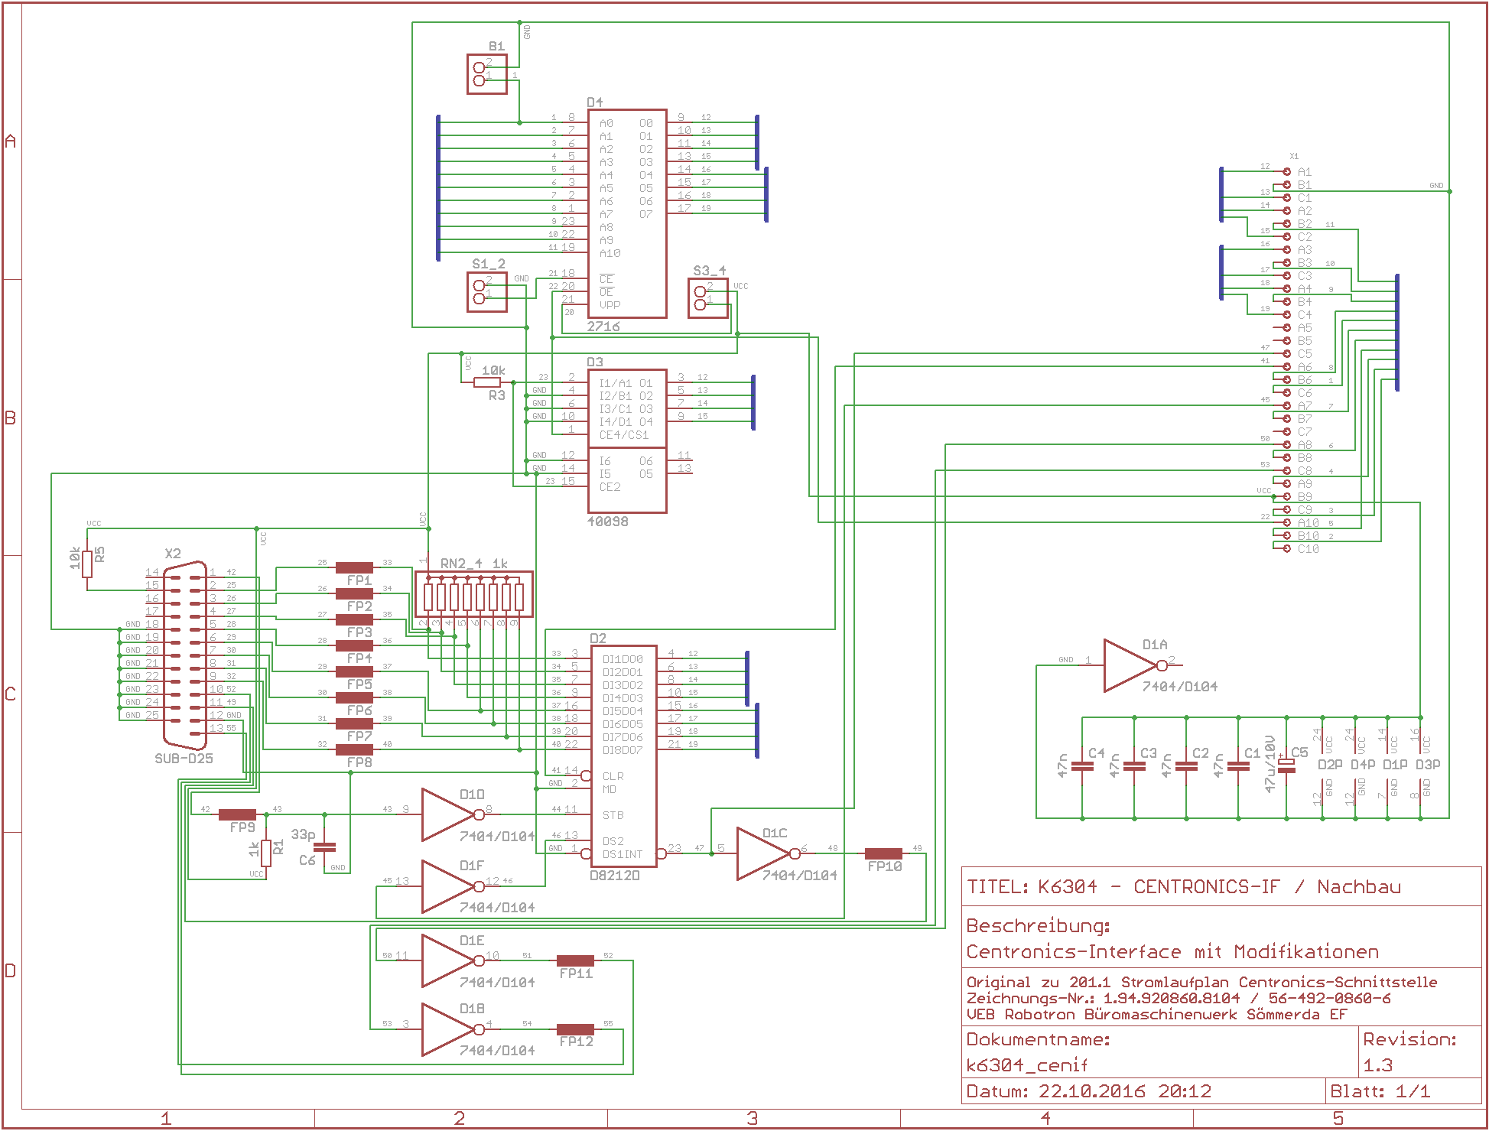
Task: Select the FP12 ferrite bead component
Action: [x=575, y=1029]
